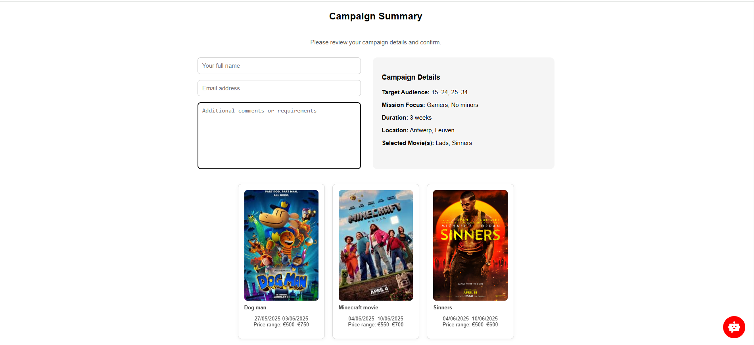Click the Minecraft movie title text

pyautogui.click(x=358, y=308)
